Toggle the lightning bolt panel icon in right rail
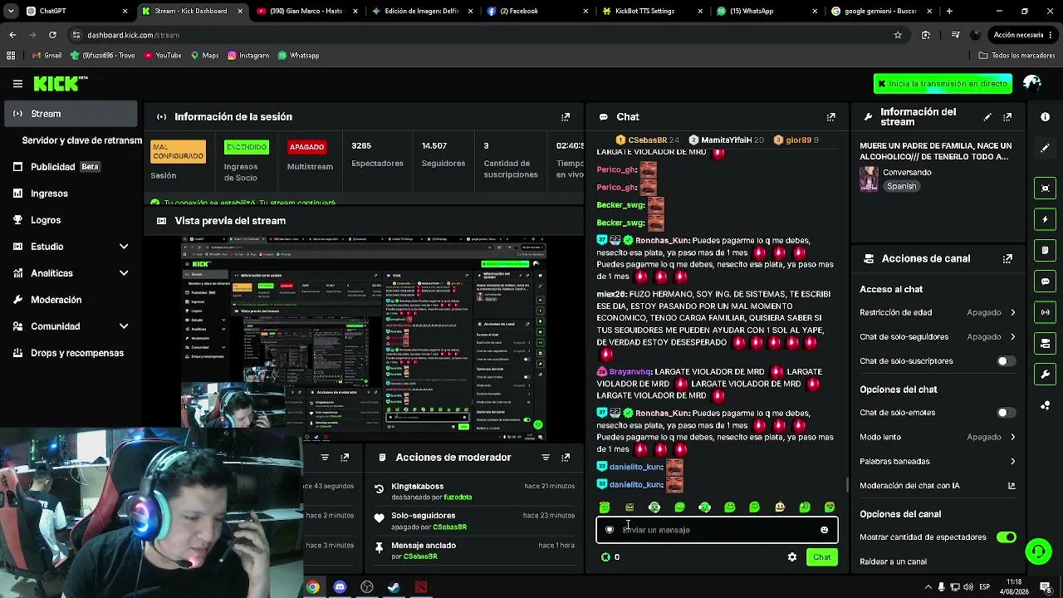The height and width of the screenshot is (598, 1063). coord(1046,219)
